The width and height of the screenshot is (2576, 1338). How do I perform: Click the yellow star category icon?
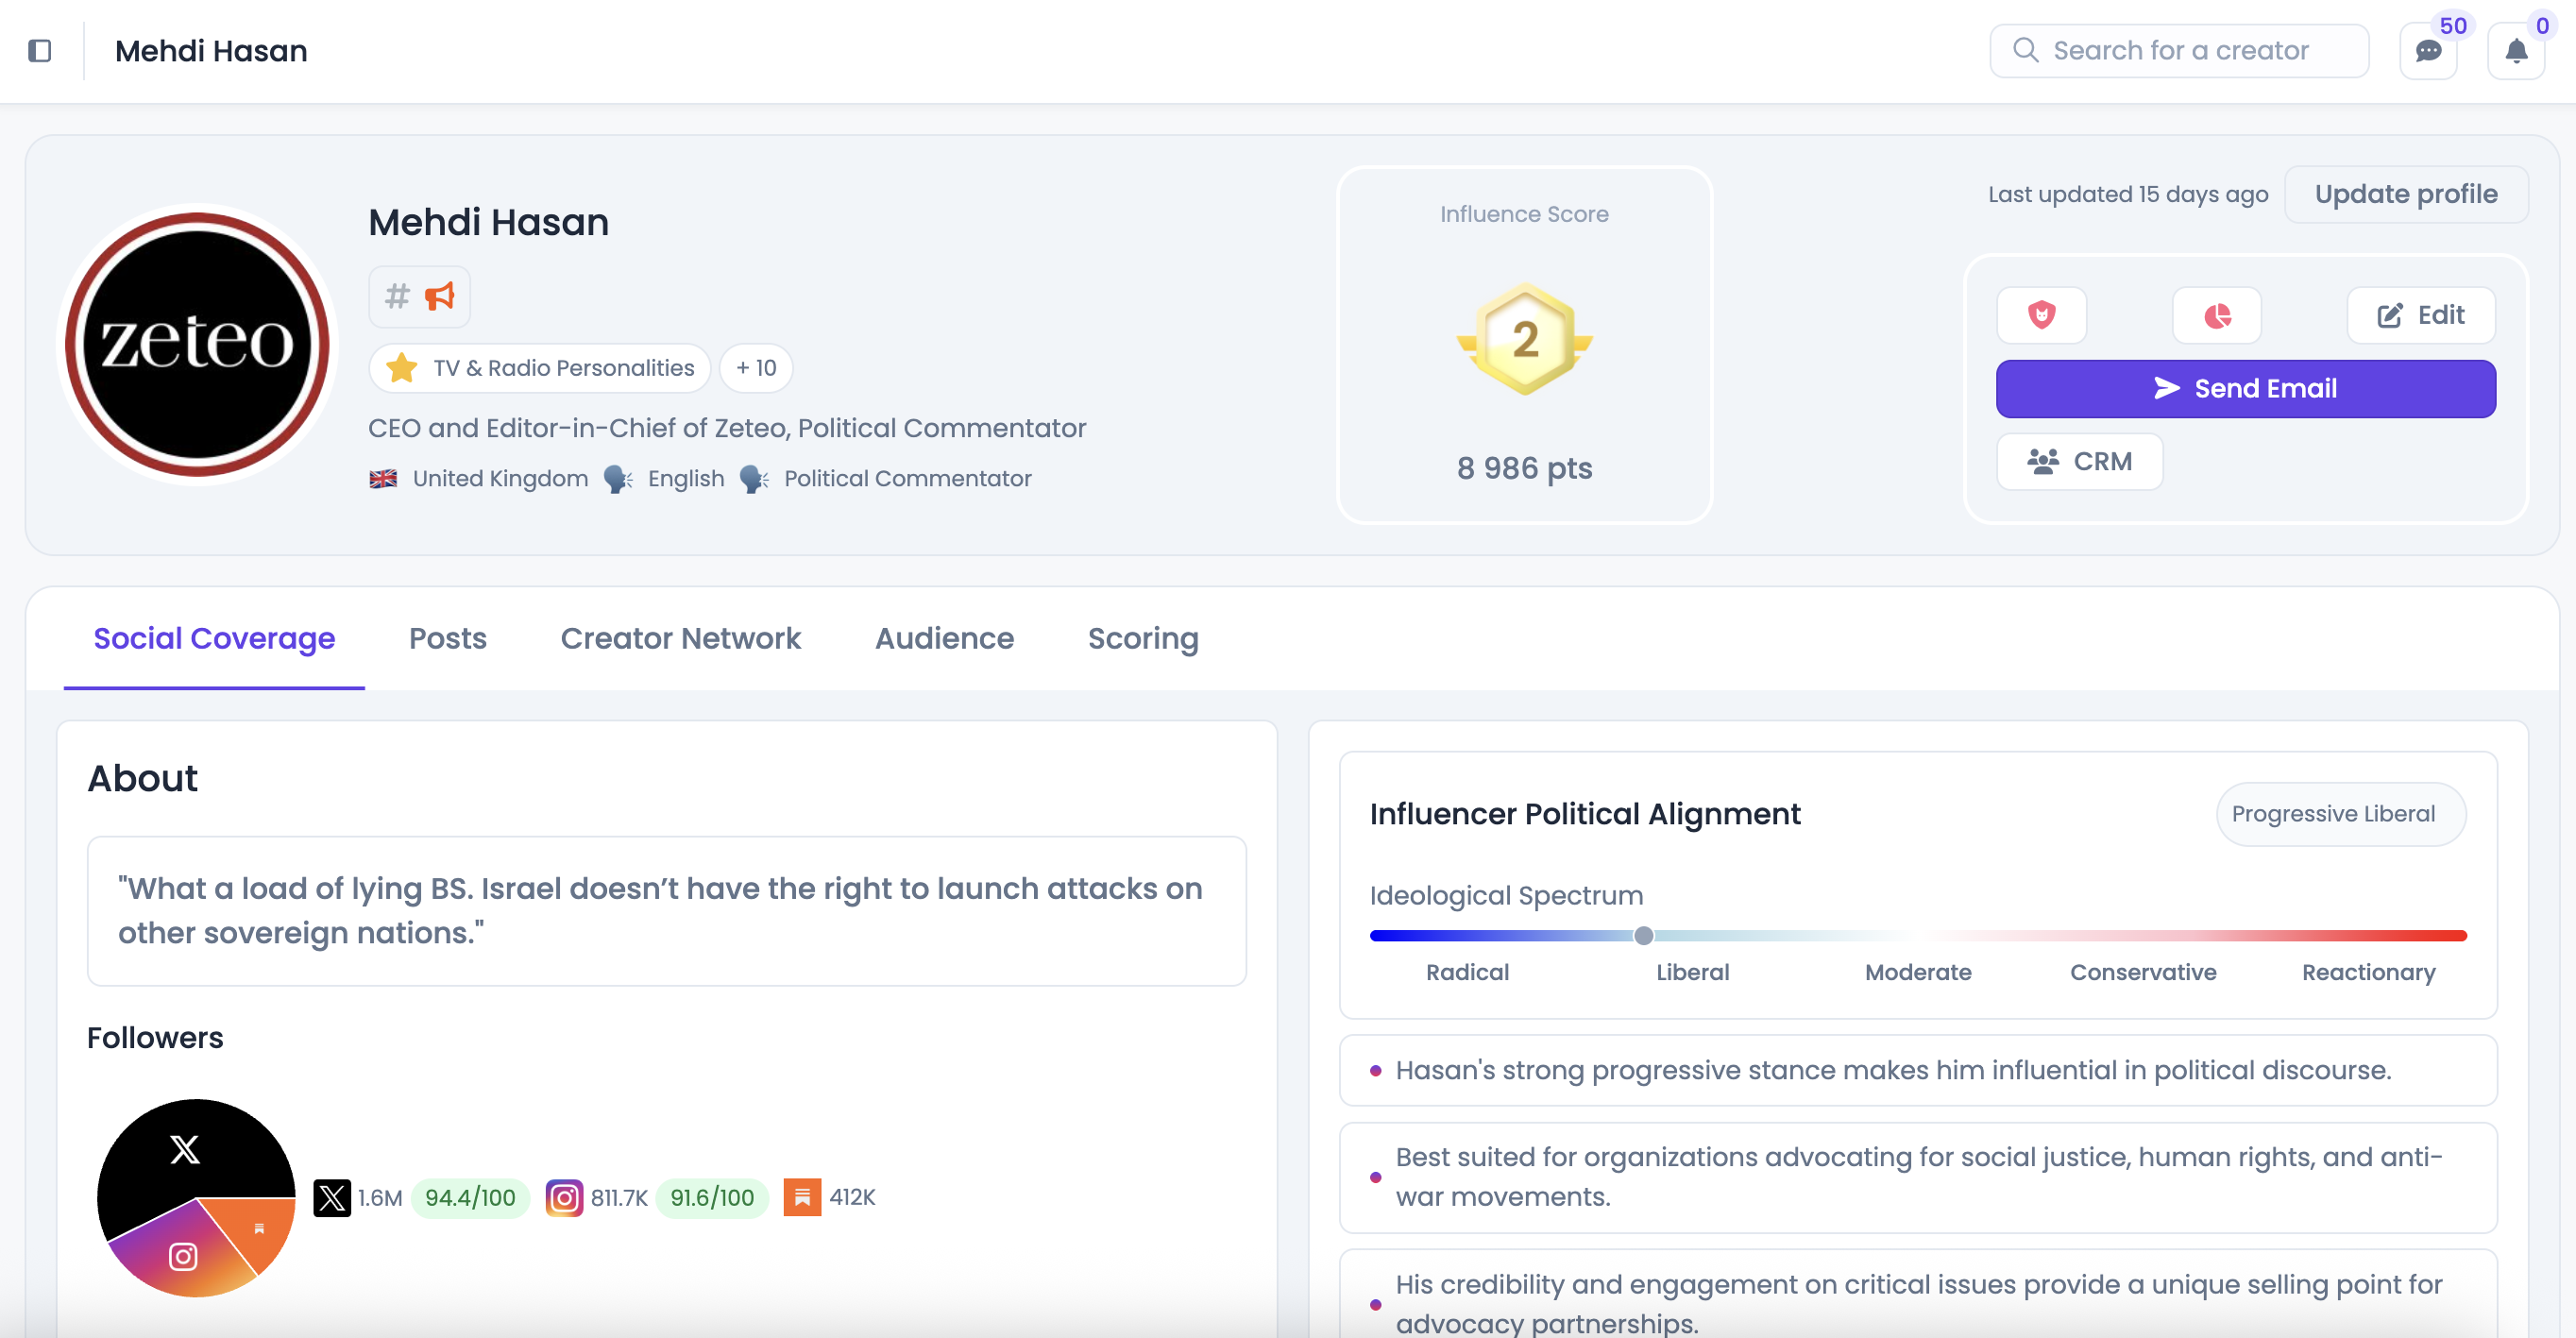click(402, 368)
